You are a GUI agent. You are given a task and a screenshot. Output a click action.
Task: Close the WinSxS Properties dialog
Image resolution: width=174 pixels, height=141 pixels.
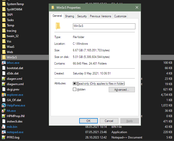click(x=137, y=7)
